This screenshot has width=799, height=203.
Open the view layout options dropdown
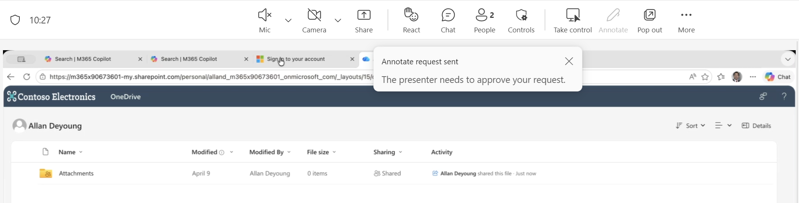click(x=723, y=126)
